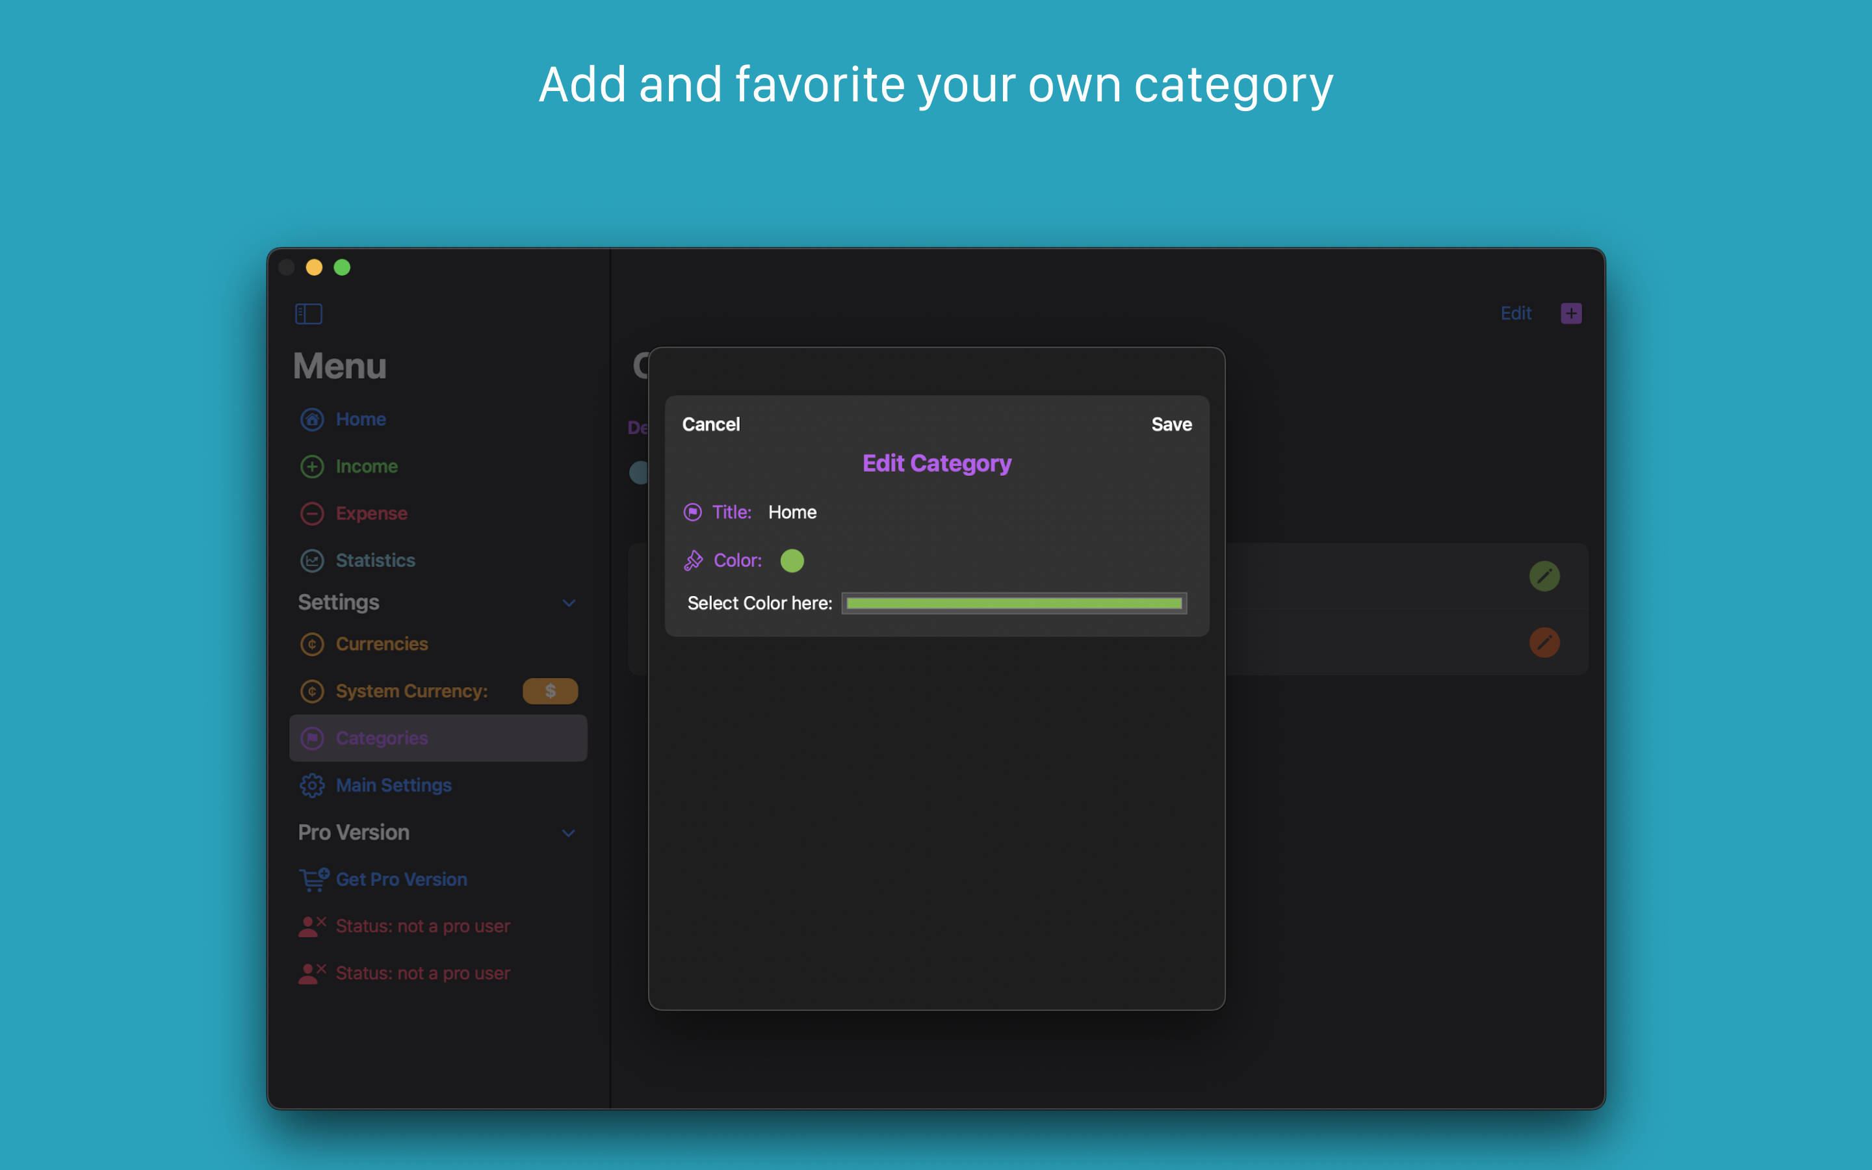The height and width of the screenshot is (1170, 1872).
Task: Click the green Color circle swatch
Action: click(792, 560)
